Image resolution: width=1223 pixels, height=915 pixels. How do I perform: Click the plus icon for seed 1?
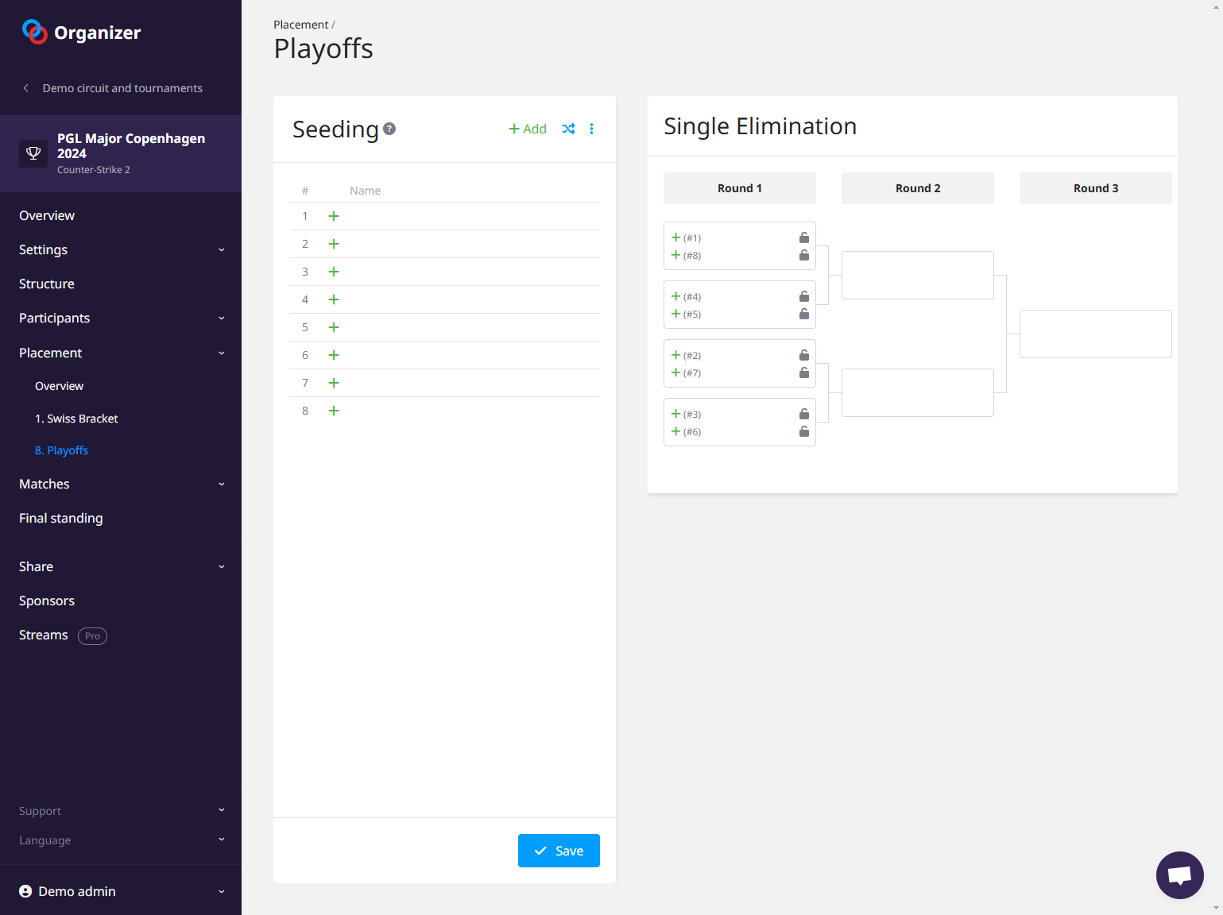tap(334, 216)
